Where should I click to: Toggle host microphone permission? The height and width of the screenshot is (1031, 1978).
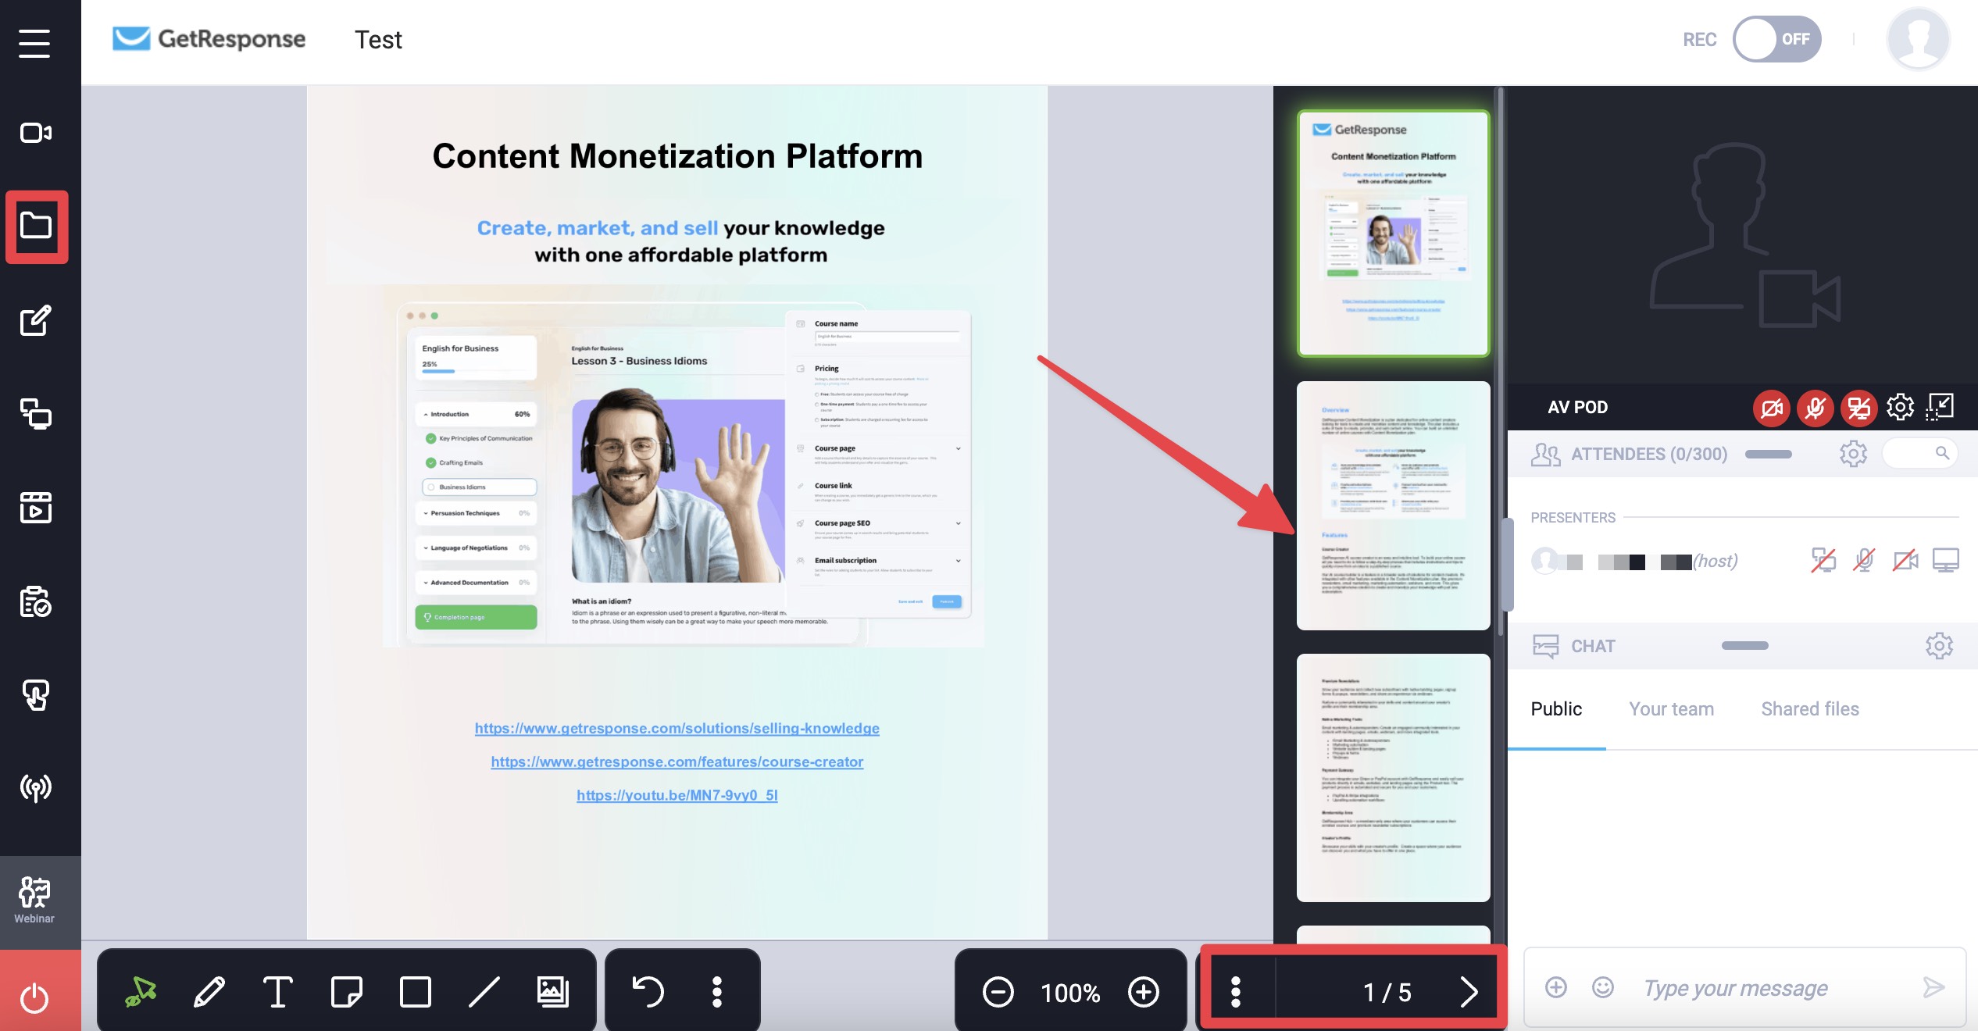[1864, 560]
